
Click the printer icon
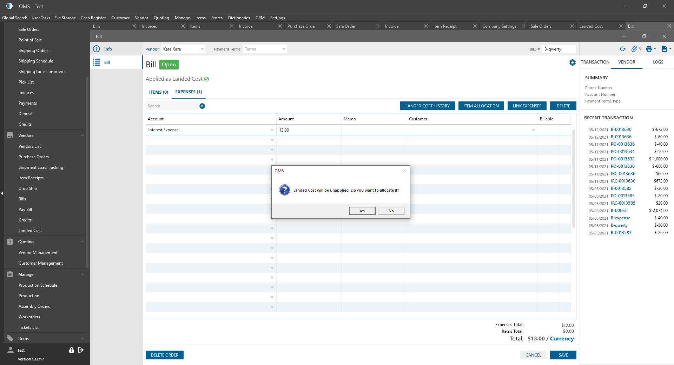[x=649, y=49]
